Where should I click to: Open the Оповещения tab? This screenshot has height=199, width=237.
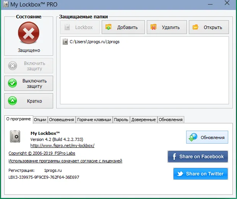point(62,120)
